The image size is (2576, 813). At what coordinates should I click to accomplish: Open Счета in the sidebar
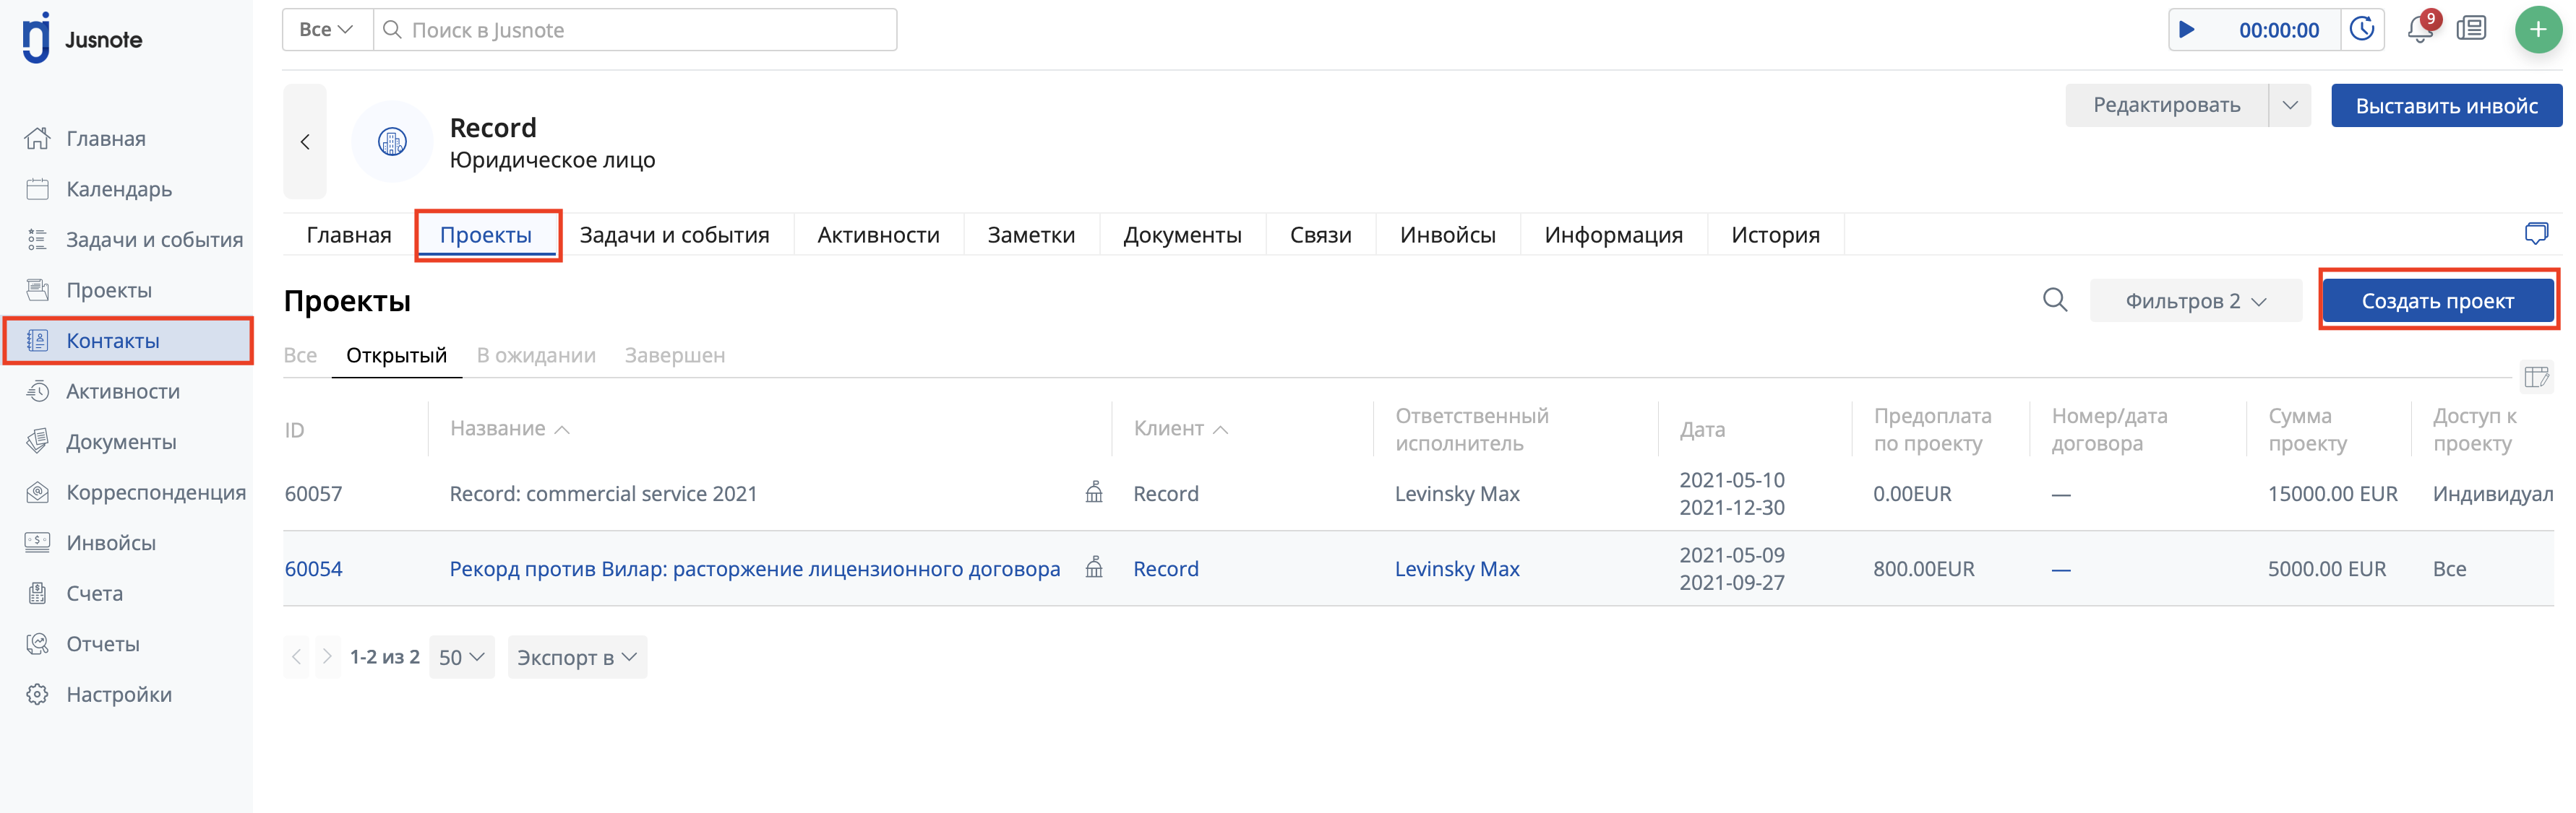click(x=94, y=594)
